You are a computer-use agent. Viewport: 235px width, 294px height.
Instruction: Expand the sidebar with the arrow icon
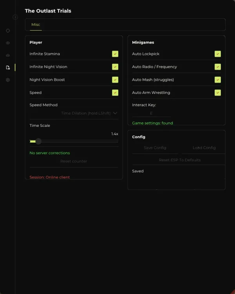(15, 17)
